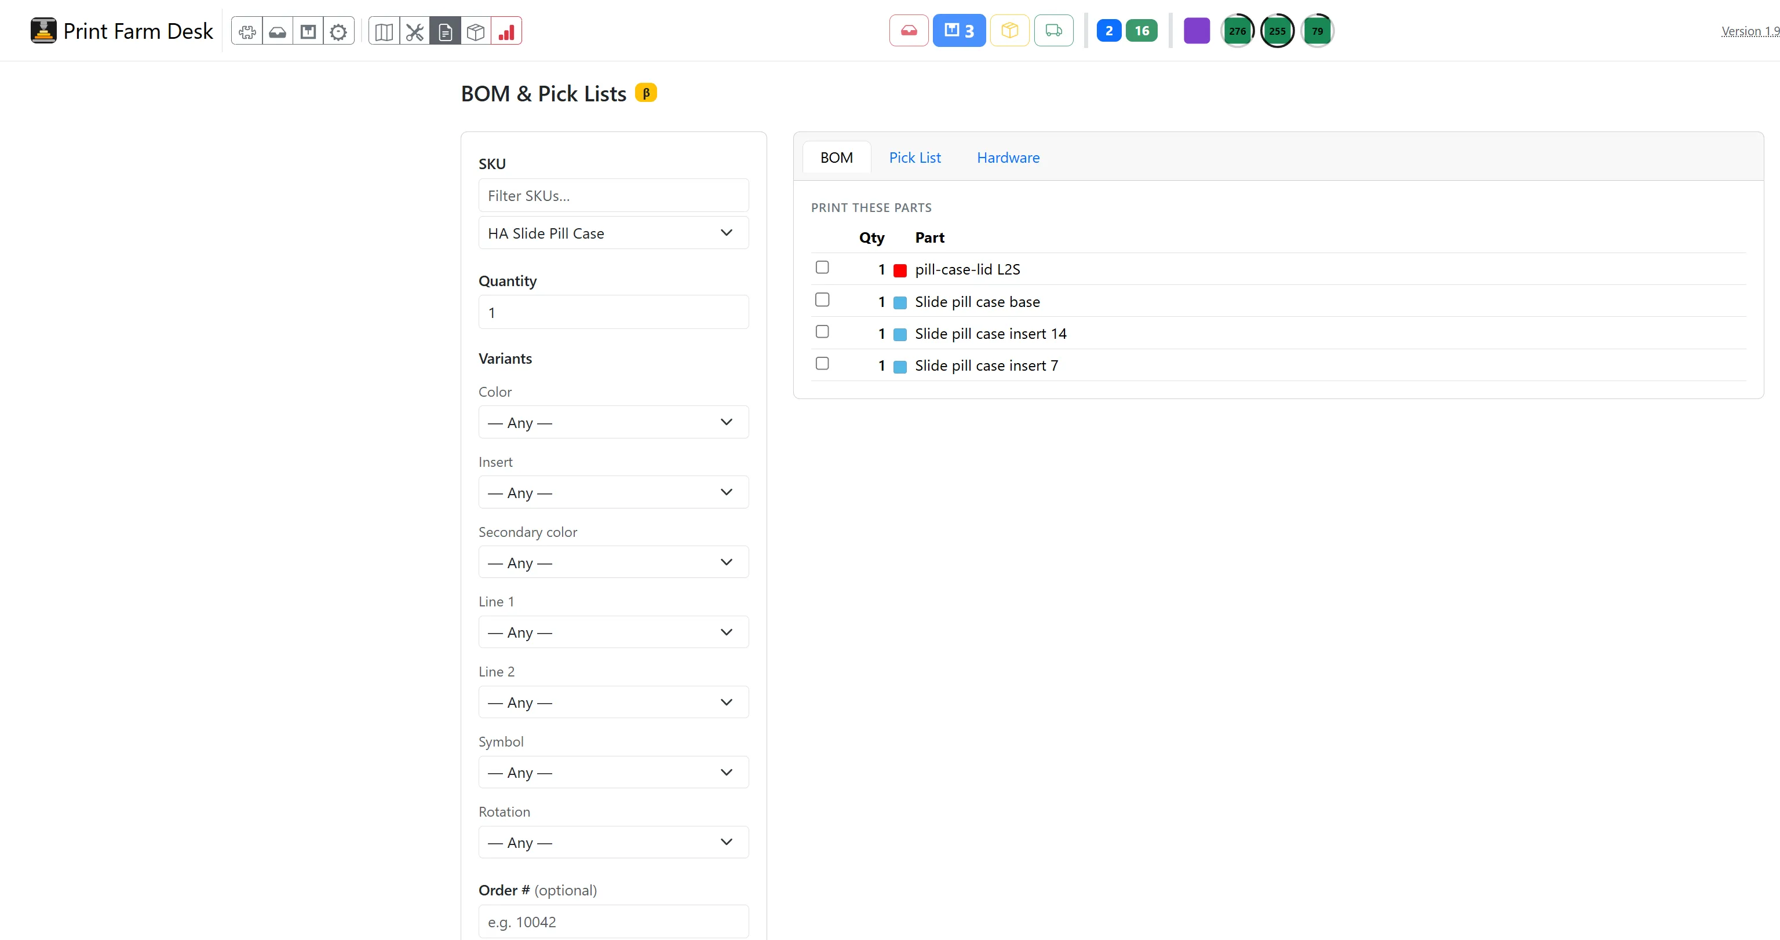The image size is (1780, 940).
Task: Open the Color variant dropdown
Action: point(614,422)
